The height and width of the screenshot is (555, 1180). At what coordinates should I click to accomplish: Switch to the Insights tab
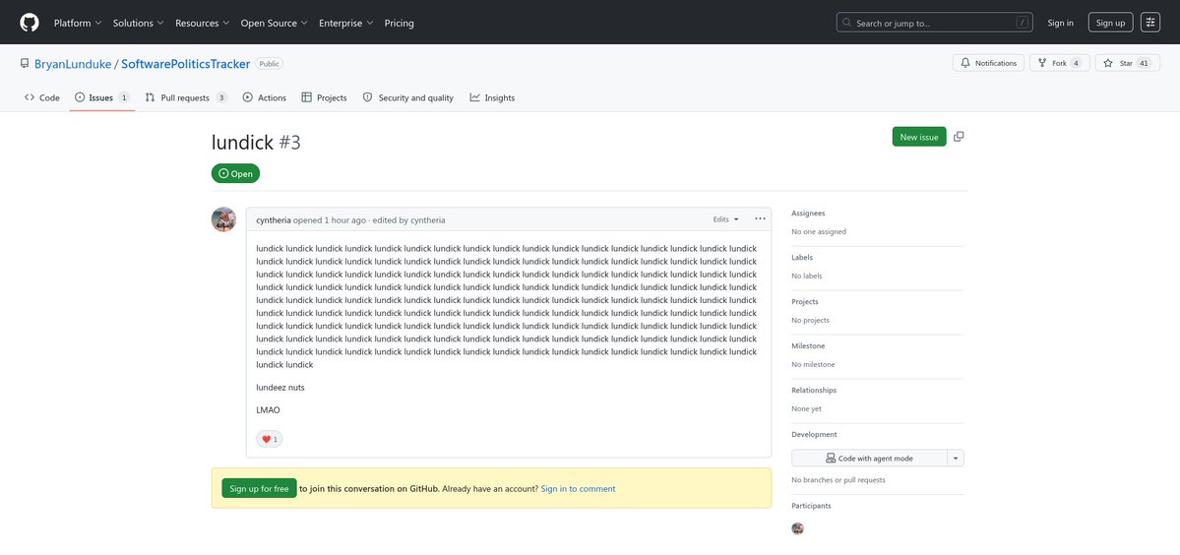492,97
